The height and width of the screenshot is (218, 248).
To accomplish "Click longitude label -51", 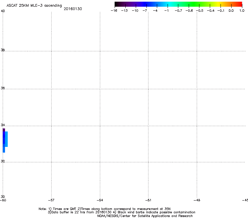I will [x=148, y=200].
